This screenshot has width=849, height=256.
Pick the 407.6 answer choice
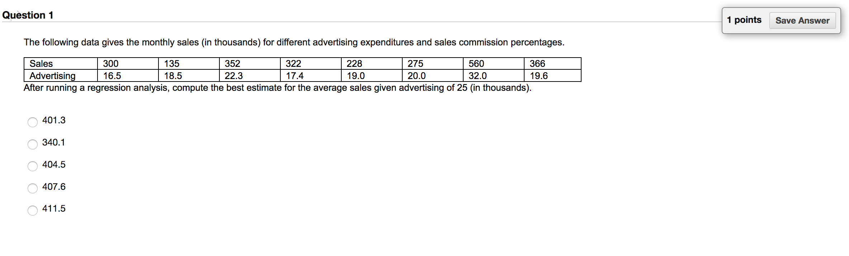tap(33, 188)
